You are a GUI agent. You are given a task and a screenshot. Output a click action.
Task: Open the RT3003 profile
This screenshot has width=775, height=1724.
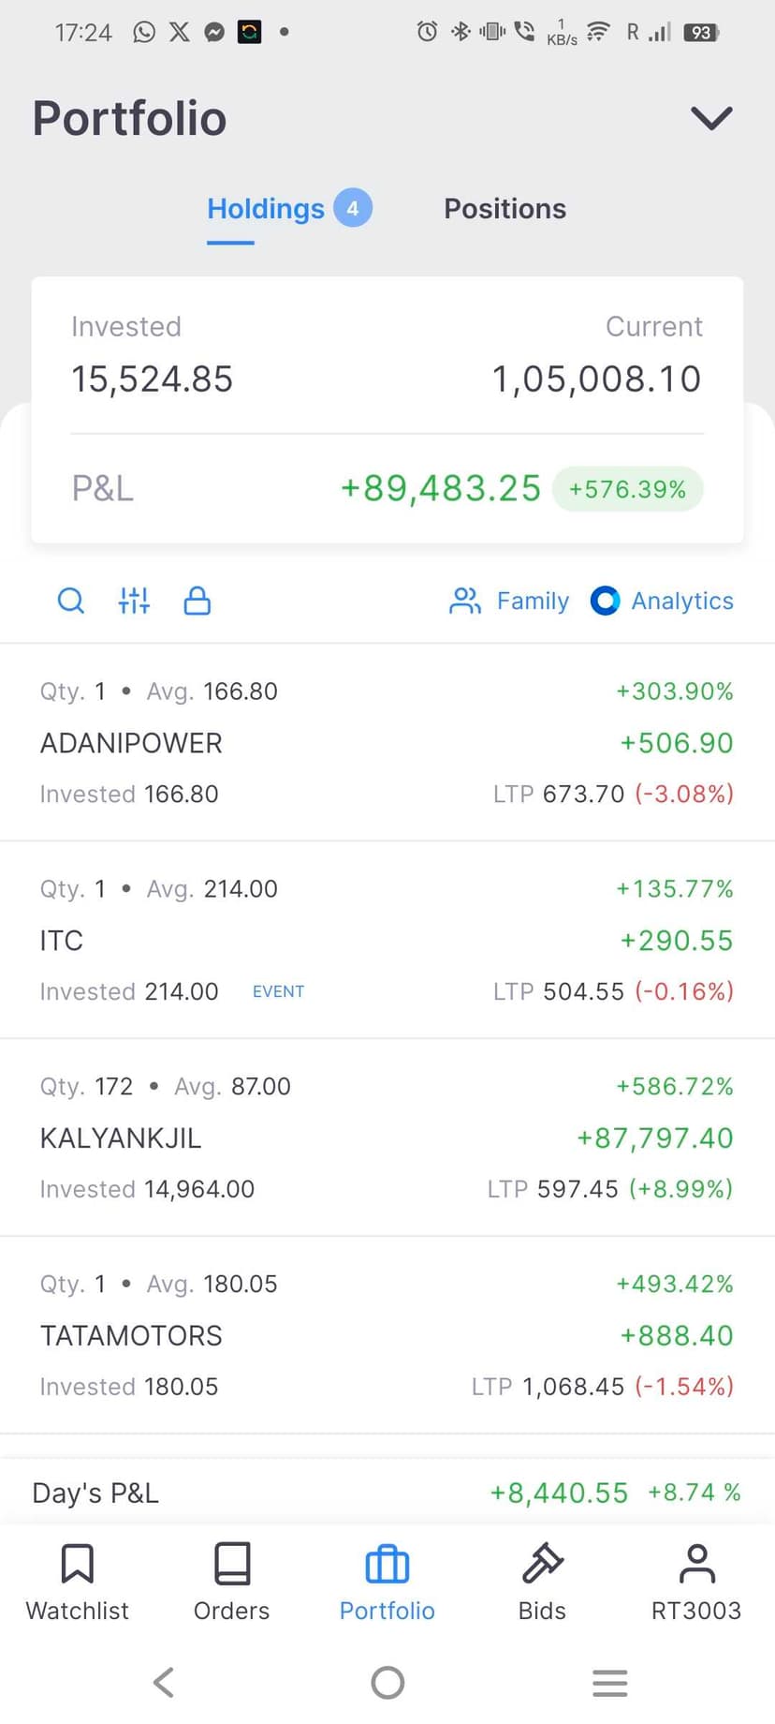click(696, 1583)
